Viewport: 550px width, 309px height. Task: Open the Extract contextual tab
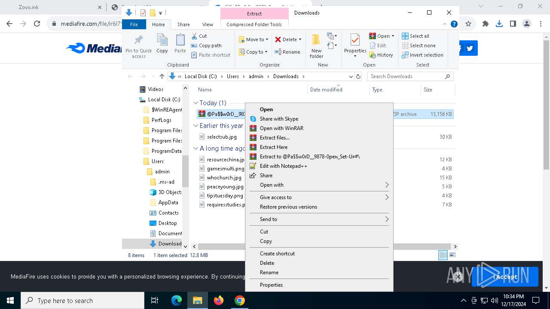click(x=254, y=14)
